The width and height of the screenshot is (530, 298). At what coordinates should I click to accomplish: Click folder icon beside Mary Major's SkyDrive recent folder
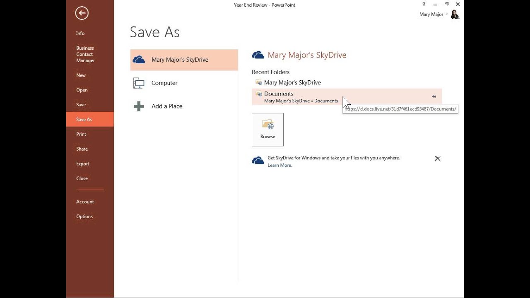259,82
